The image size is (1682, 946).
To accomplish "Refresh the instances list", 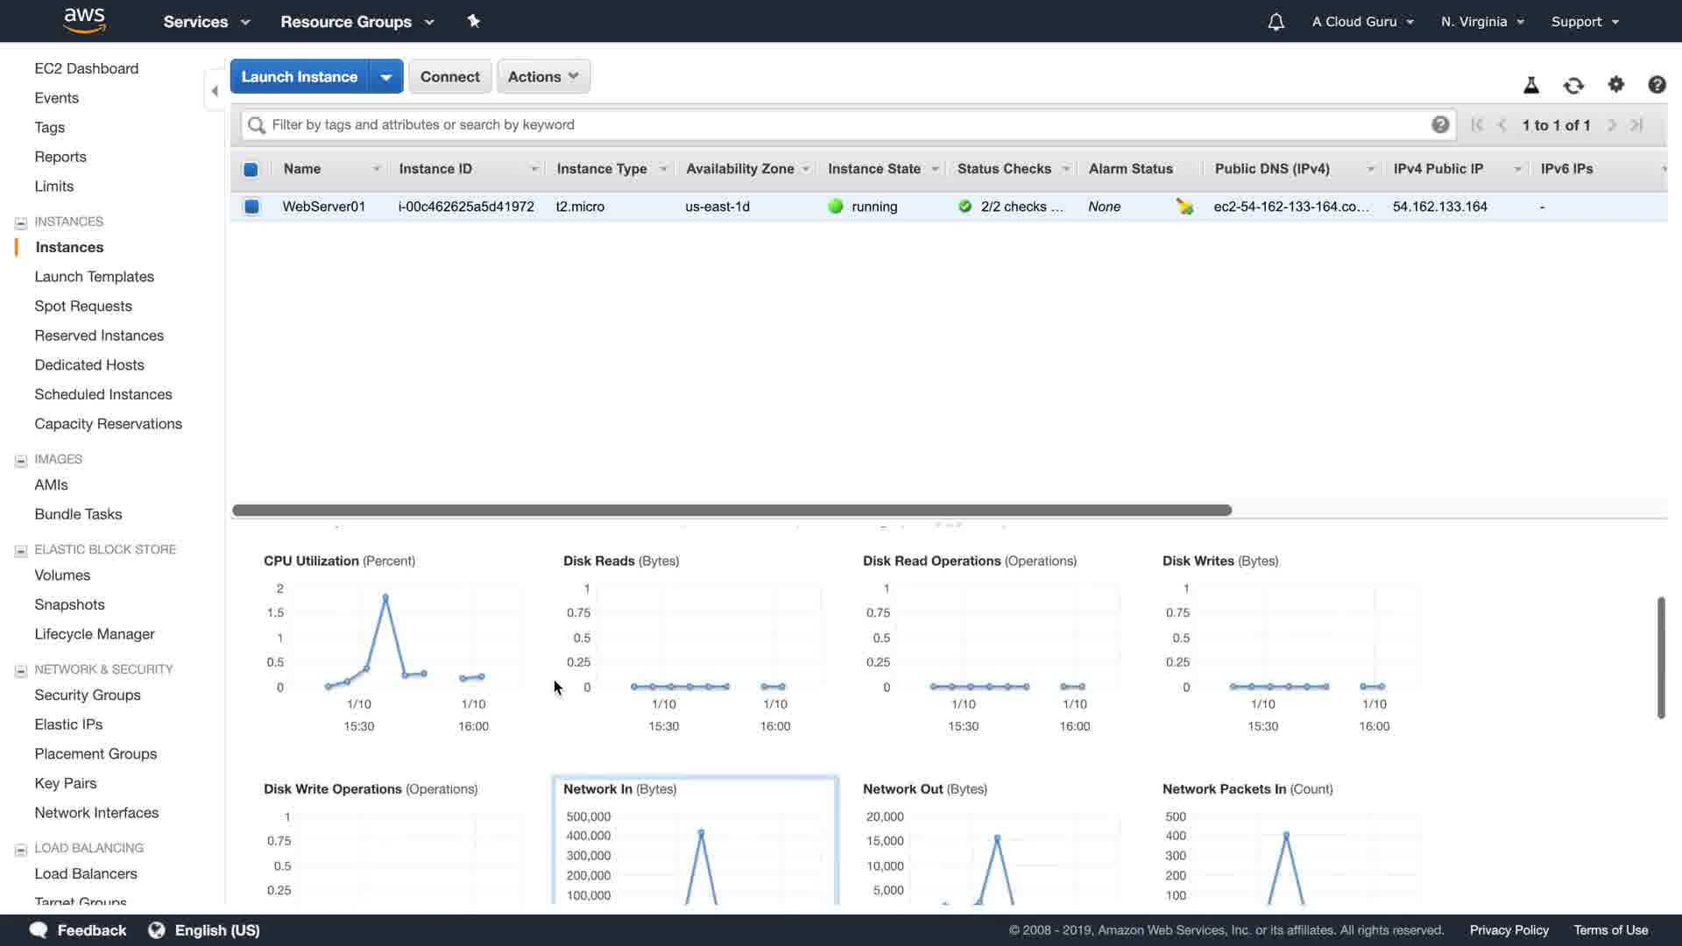I will pyautogui.click(x=1573, y=85).
